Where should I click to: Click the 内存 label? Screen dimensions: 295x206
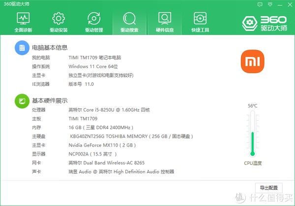pyautogui.click(x=36, y=128)
